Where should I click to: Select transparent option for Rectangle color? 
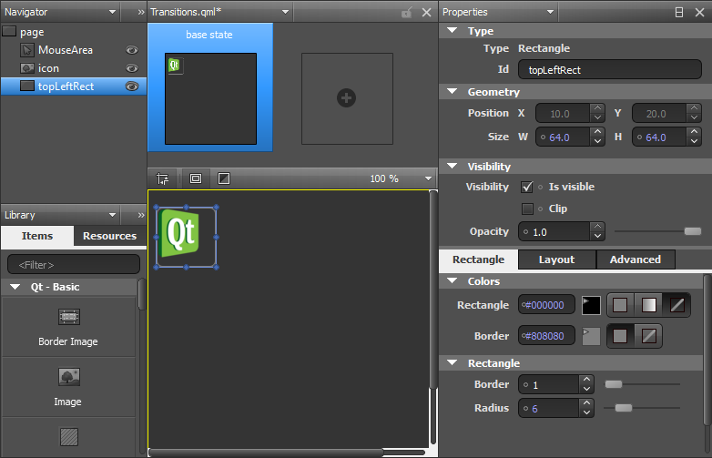676,305
